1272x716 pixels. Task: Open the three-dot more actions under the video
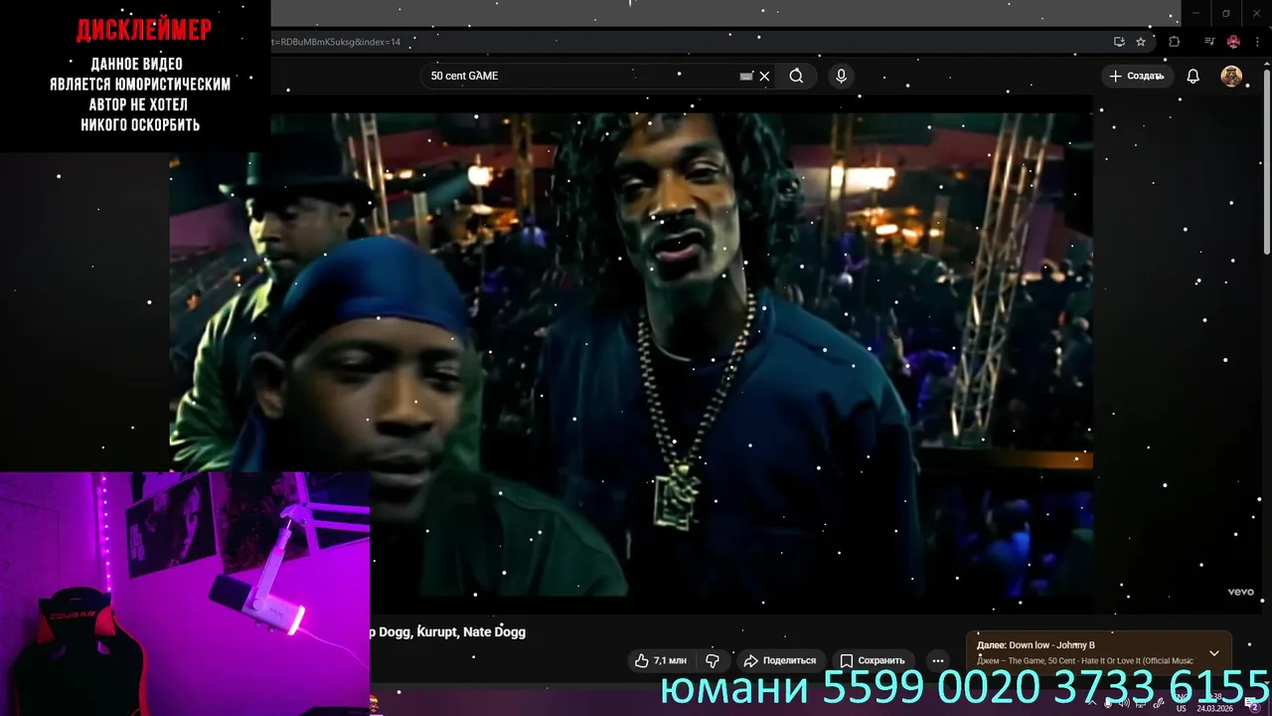(x=937, y=660)
